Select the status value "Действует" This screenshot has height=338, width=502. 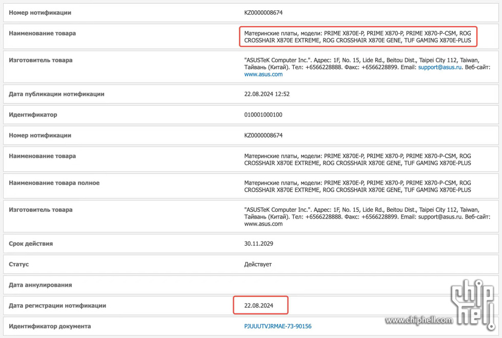pos(258,264)
